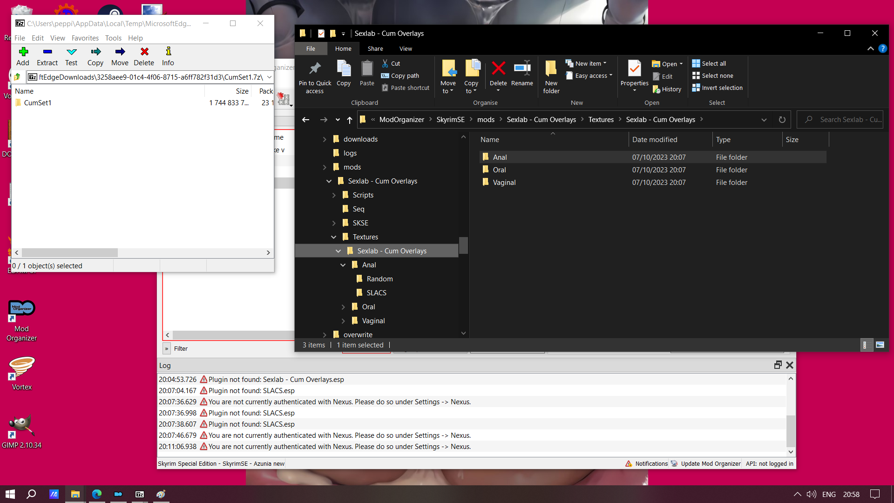Open the Windows notification center
The width and height of the screenshot is (894, 503).
point(875,494)
